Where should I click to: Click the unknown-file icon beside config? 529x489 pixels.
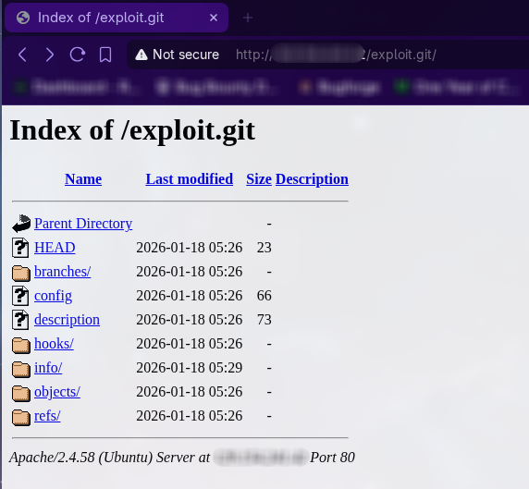click(x=20, y=296)
